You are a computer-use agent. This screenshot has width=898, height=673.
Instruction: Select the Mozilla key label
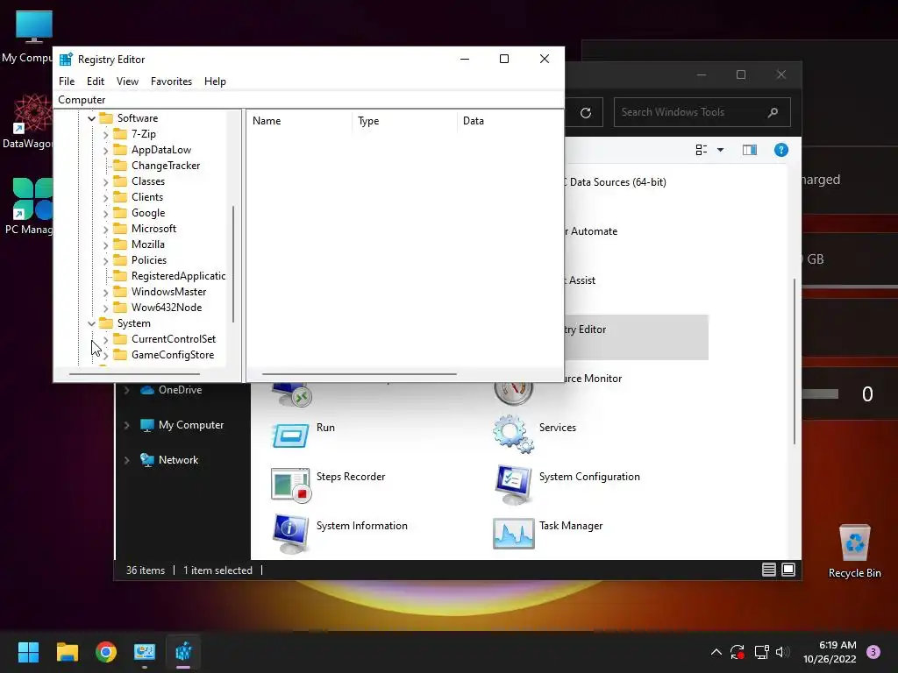[x=147, y=244]
